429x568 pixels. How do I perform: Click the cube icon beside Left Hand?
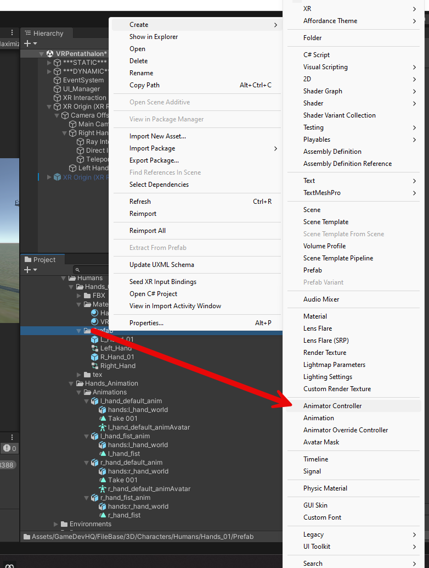coord(73,168)
